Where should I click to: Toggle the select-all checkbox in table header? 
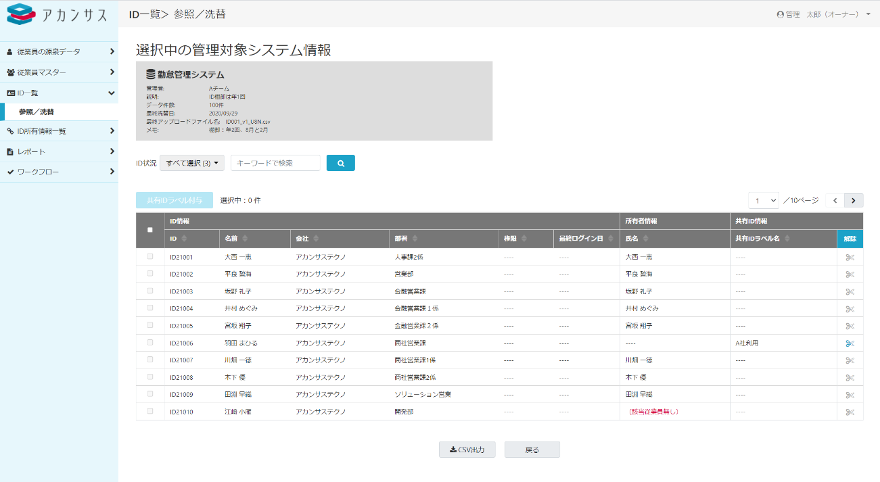150,230
